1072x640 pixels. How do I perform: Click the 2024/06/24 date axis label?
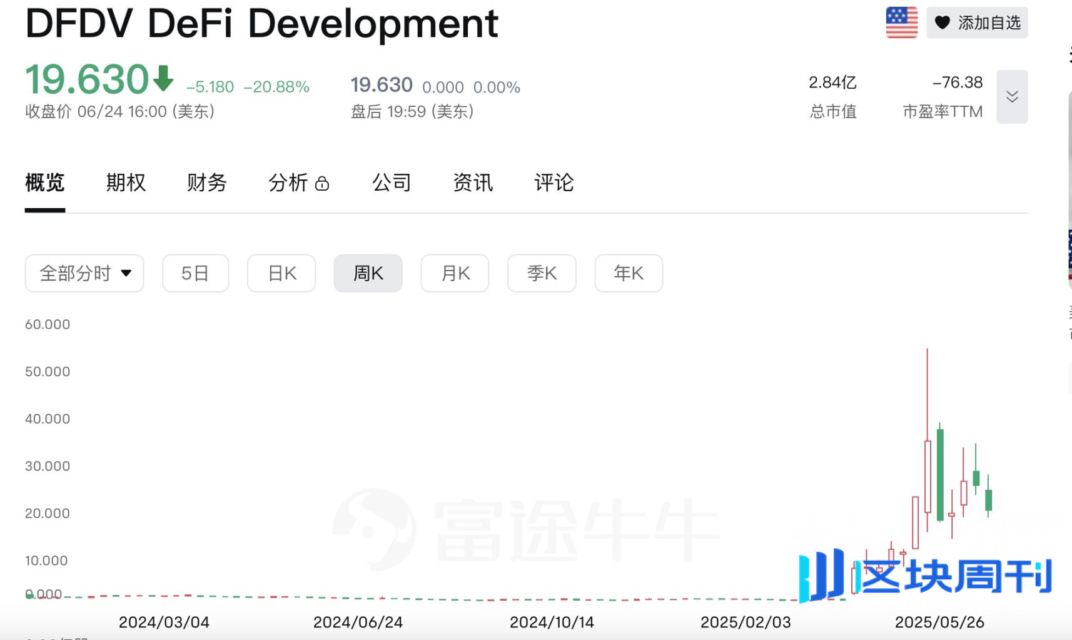[358, 622]
